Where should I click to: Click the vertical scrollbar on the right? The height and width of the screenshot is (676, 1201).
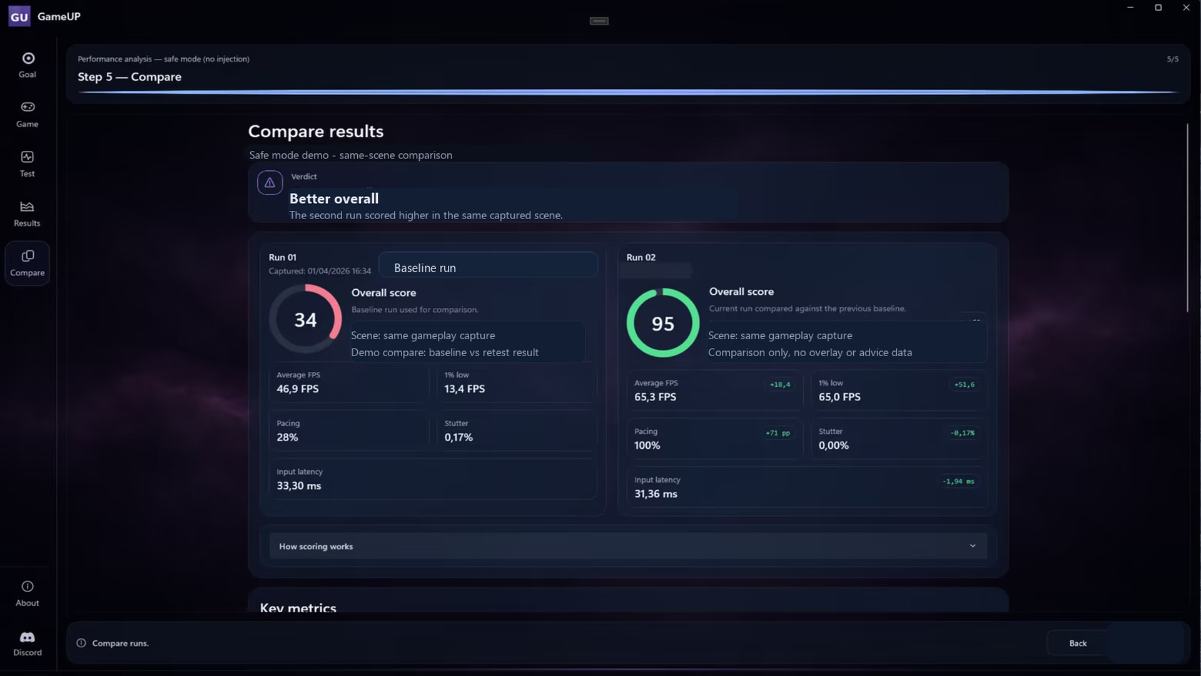(1187, 218)
